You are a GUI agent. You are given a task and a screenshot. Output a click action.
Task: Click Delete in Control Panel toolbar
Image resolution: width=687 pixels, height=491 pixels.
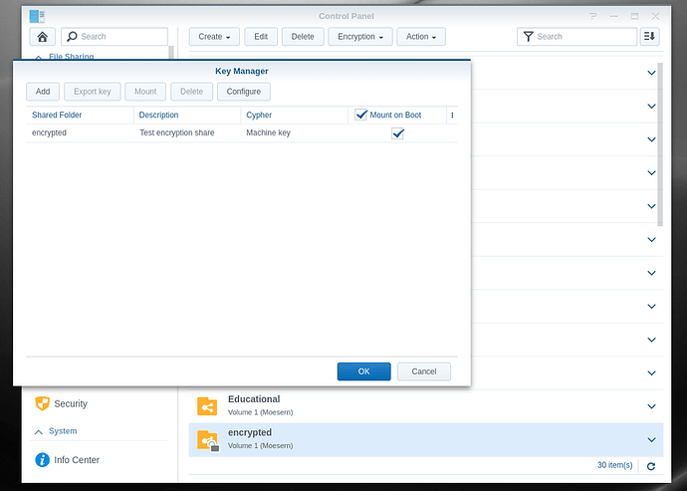click(x=303, y=37)
